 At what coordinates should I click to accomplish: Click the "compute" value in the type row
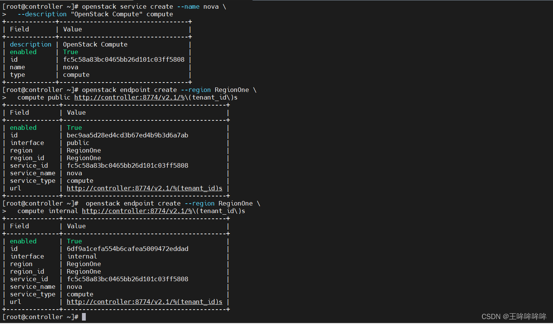[x=76, y=75]
